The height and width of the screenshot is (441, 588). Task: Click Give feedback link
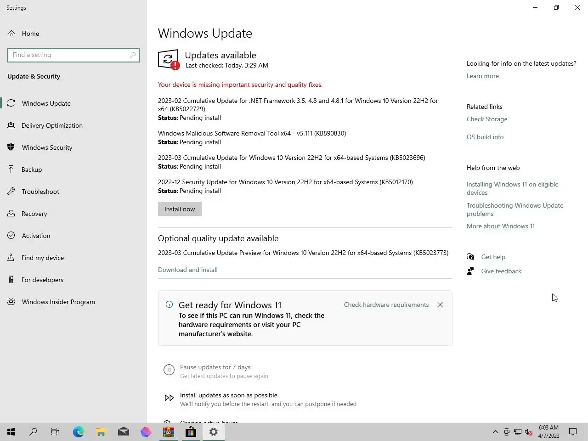tap(501, 271)
